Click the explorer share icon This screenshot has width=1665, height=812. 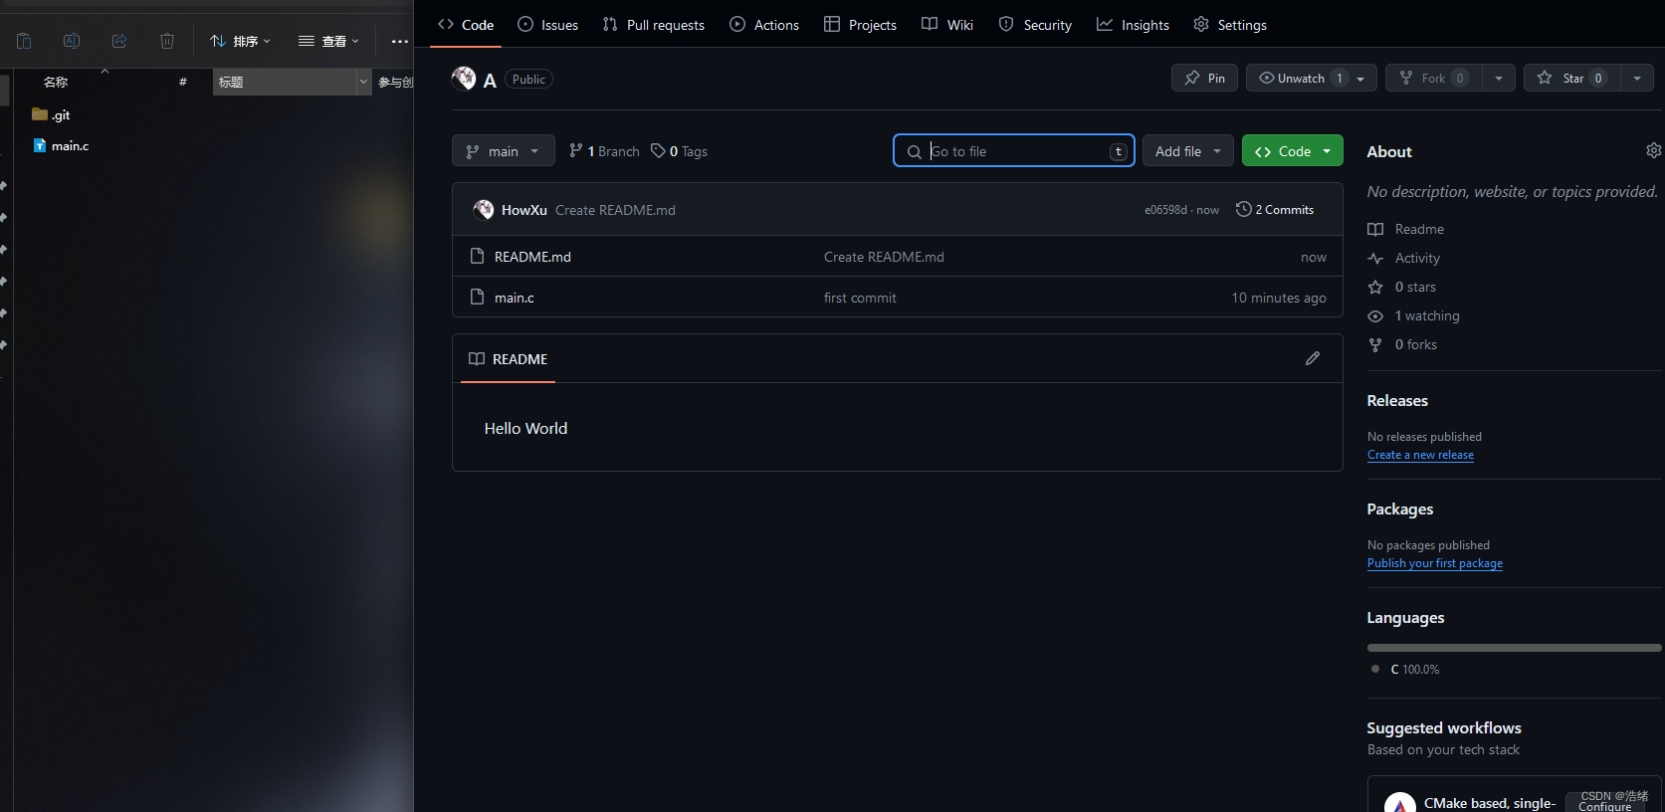coord(119,41)
